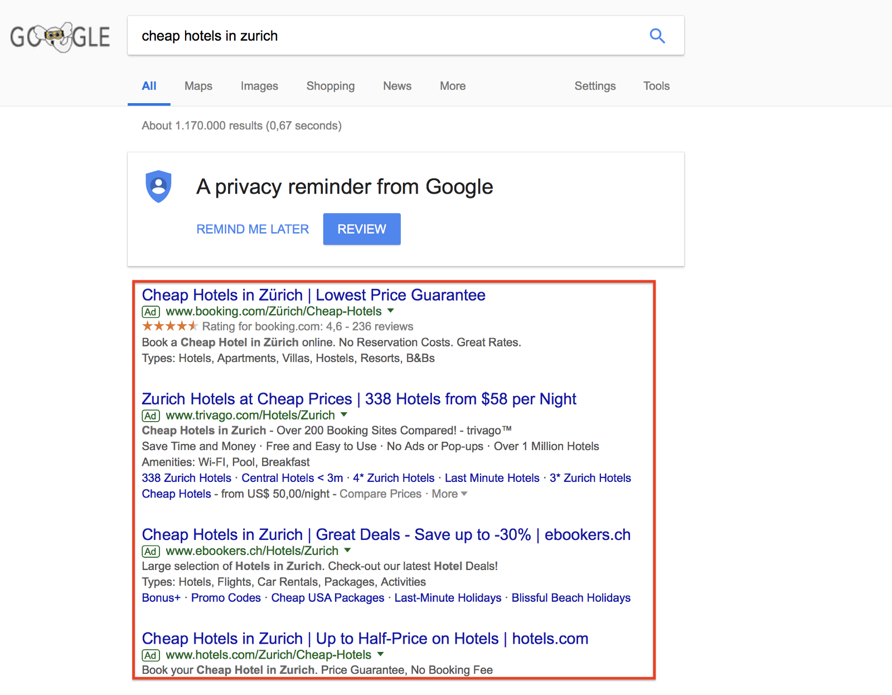Click the booking.com star rating
The image size is (892, 695).
(170, 326)
